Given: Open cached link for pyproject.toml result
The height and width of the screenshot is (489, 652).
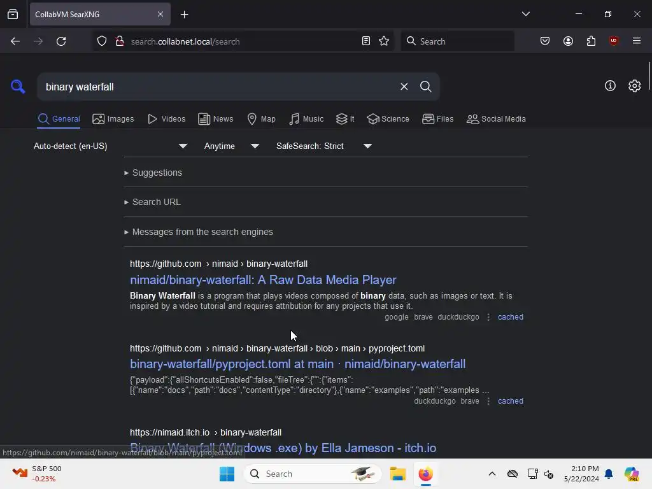Looking at the screenshot, I should coord(510,401).
